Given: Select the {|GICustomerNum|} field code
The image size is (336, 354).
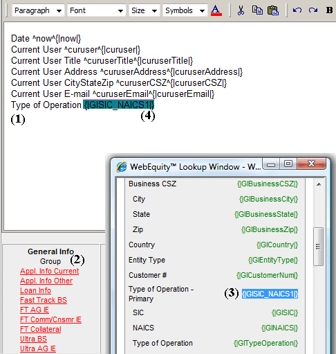Looking at the screenshot, I should point(267,275).
